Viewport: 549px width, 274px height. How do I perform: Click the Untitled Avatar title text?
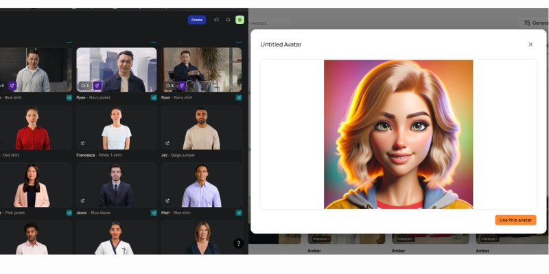(x=281, y=45)
